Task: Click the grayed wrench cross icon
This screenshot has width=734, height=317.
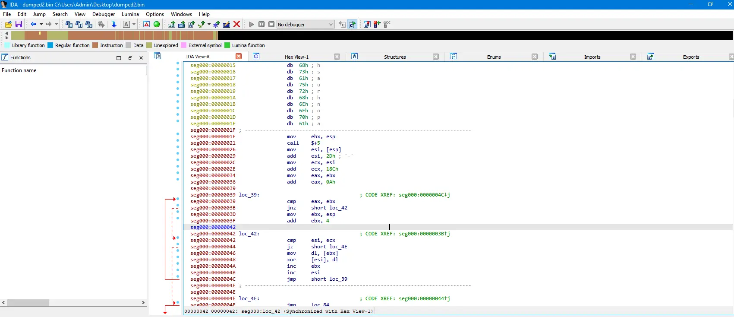Action: pos(387,24)
